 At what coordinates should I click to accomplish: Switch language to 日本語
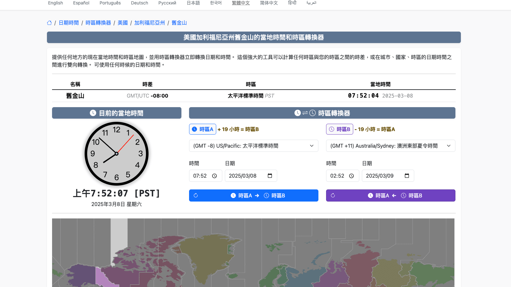point(193,3)
